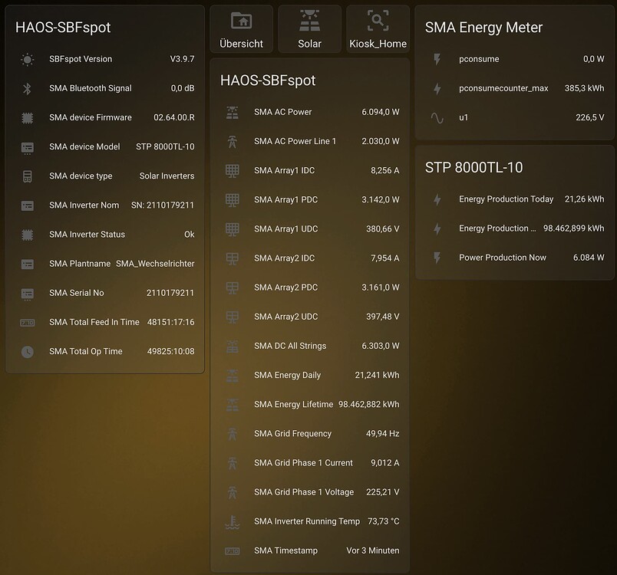Select the thermometer icon for SMA Inverter Running Temp
The image size is (617, 575).
pos(232,521)
